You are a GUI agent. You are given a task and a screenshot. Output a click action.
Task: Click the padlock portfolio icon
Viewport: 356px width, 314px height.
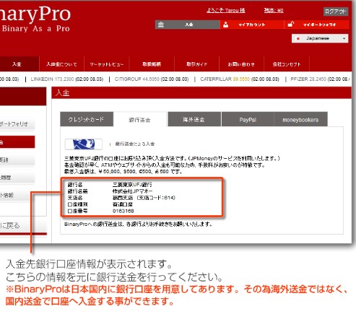290,25
